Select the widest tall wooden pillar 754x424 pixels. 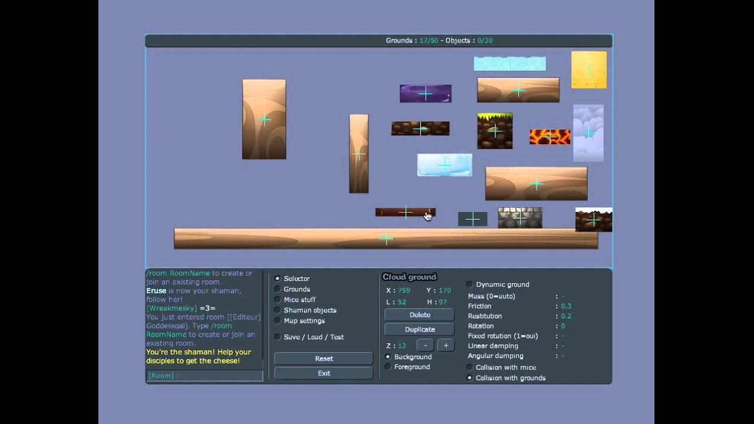264,120
